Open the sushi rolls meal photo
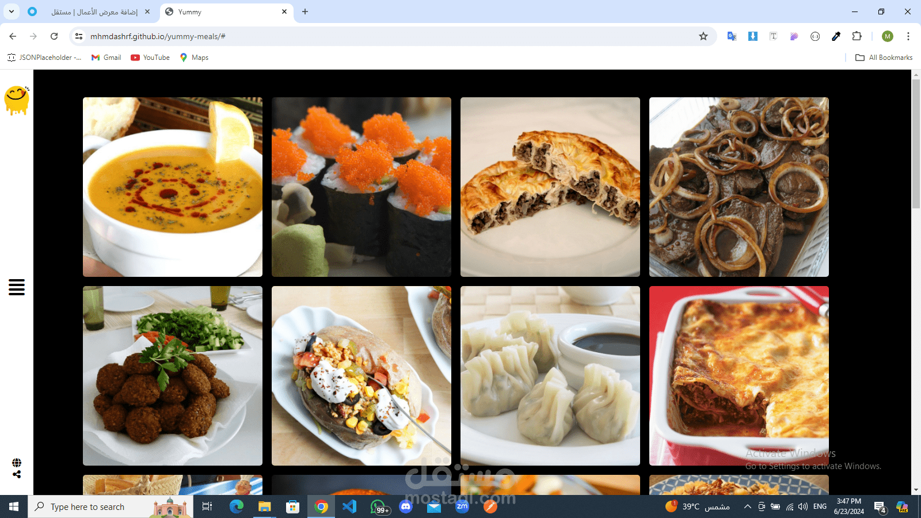This screenshot has height=518, width=921. [x=361, y=187]
